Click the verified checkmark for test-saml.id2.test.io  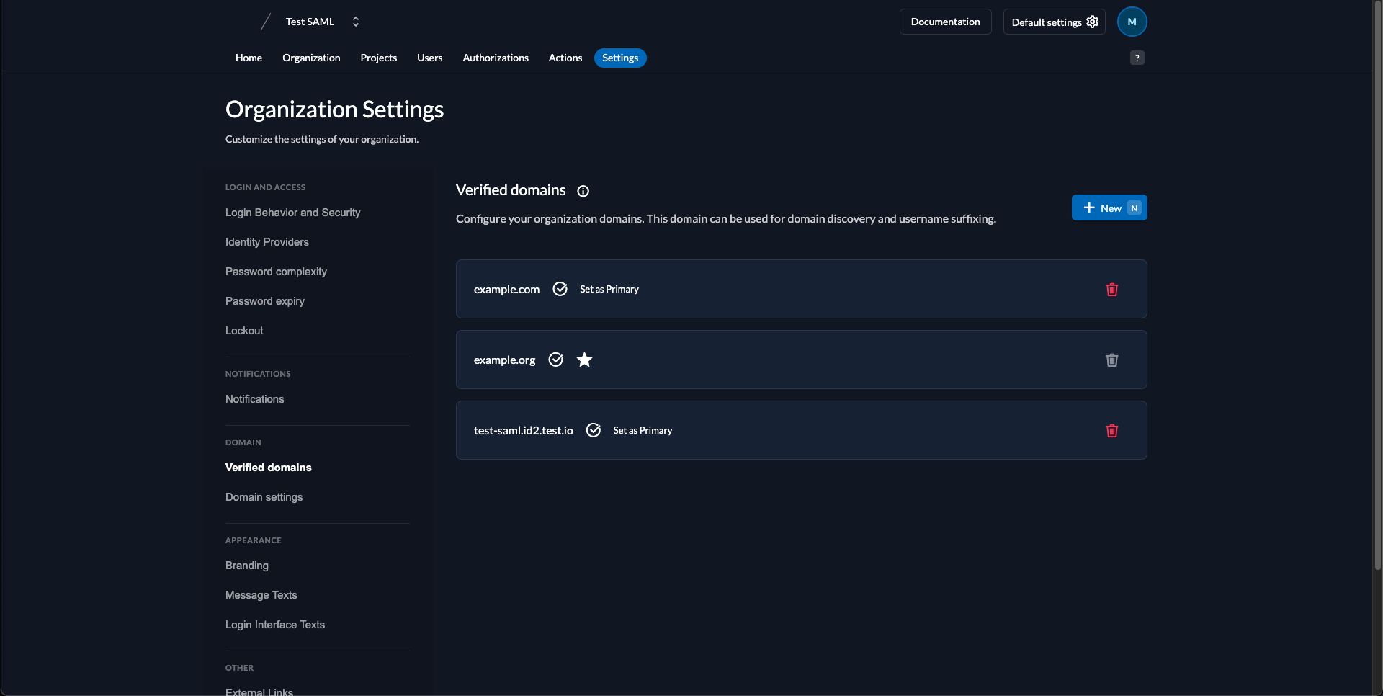pos(594,430)
